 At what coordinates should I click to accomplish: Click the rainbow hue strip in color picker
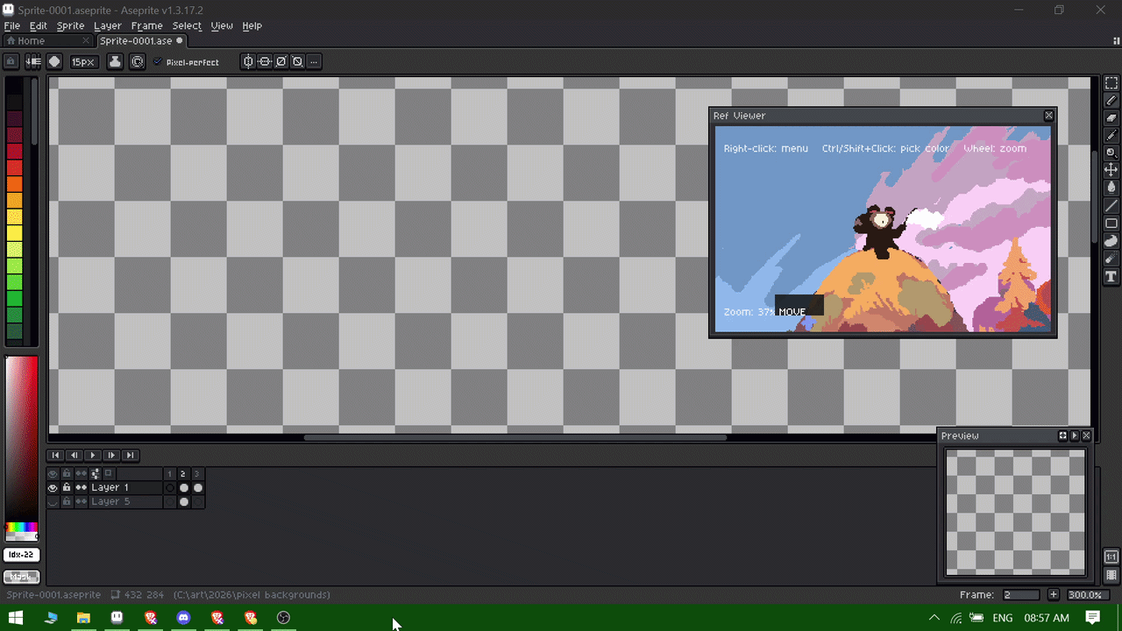click(21, 528)
